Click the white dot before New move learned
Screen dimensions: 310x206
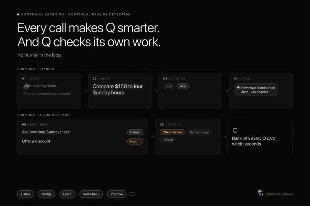[238, 87]
